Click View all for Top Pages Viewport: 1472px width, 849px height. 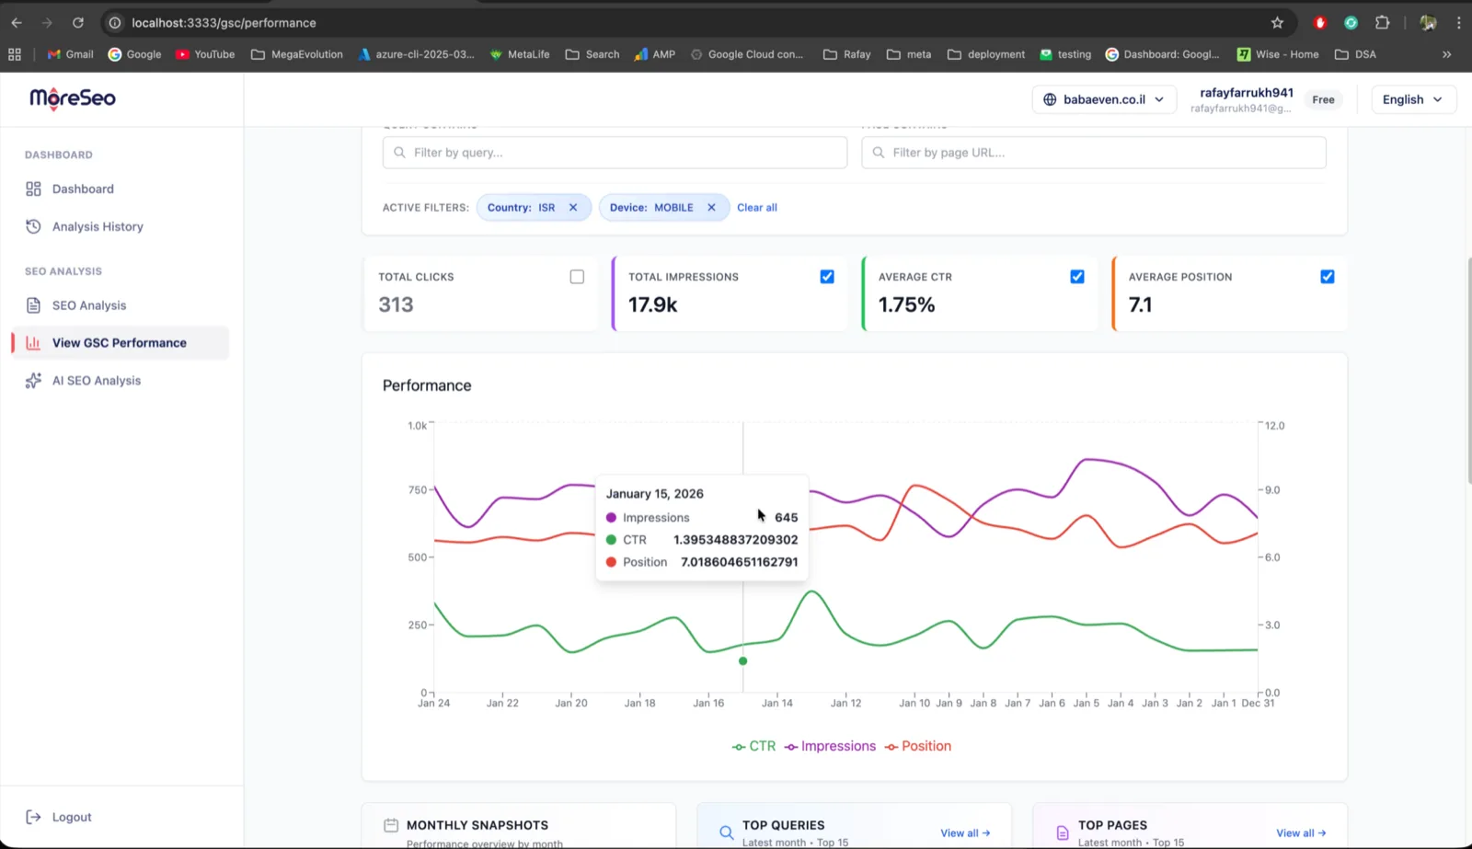(1301, 833)
